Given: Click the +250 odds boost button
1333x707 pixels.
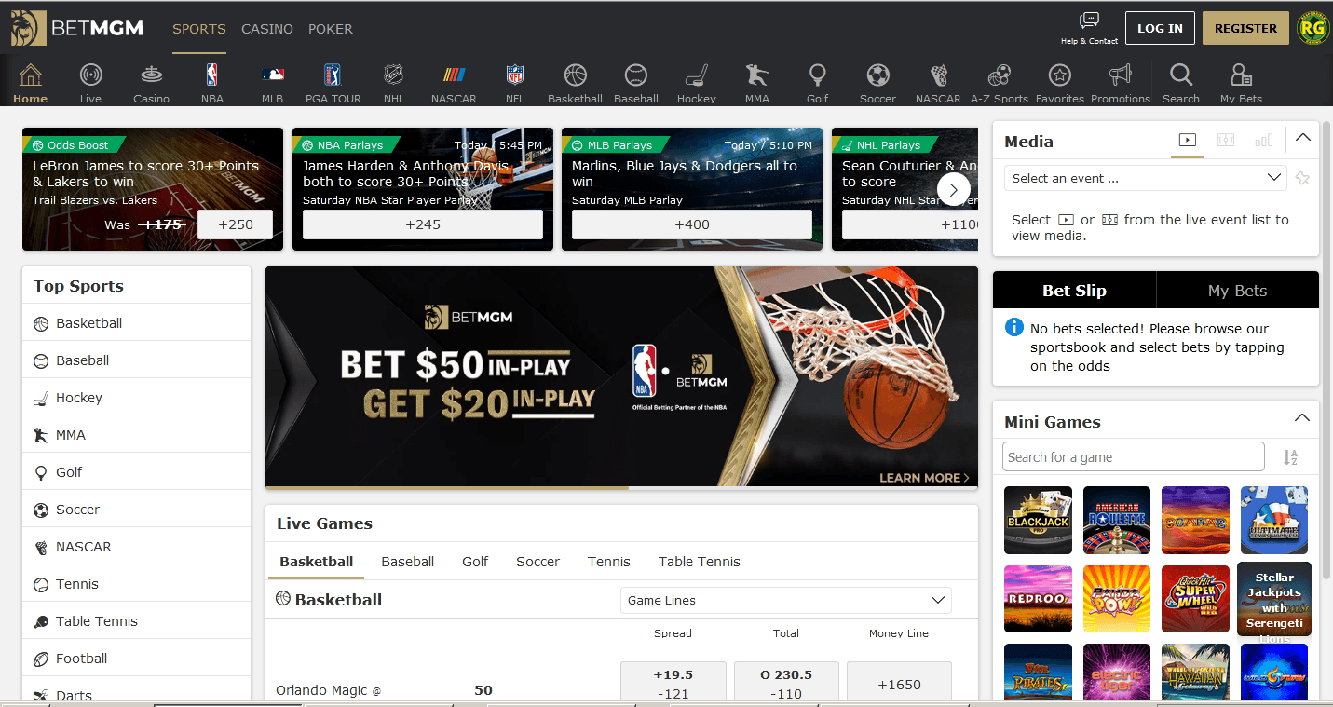Looking at the screenshot, I should pos(236,224).
